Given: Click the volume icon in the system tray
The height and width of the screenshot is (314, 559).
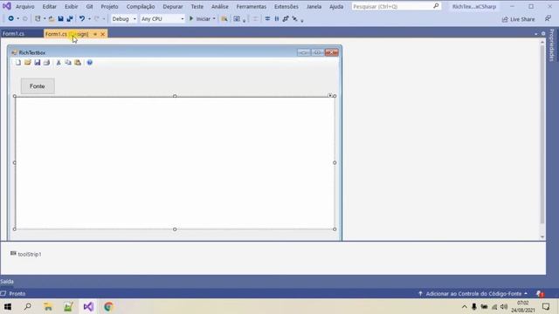Looking at the screenshot, I should click(504, 306).
